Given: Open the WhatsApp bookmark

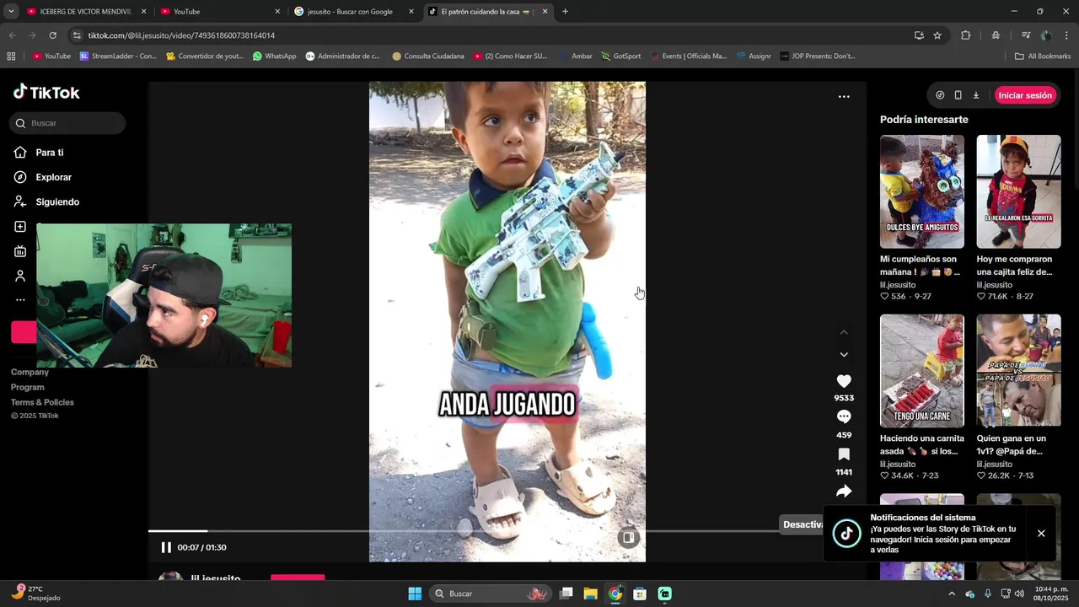Looking at the screenshot, I should pos(275,56).
